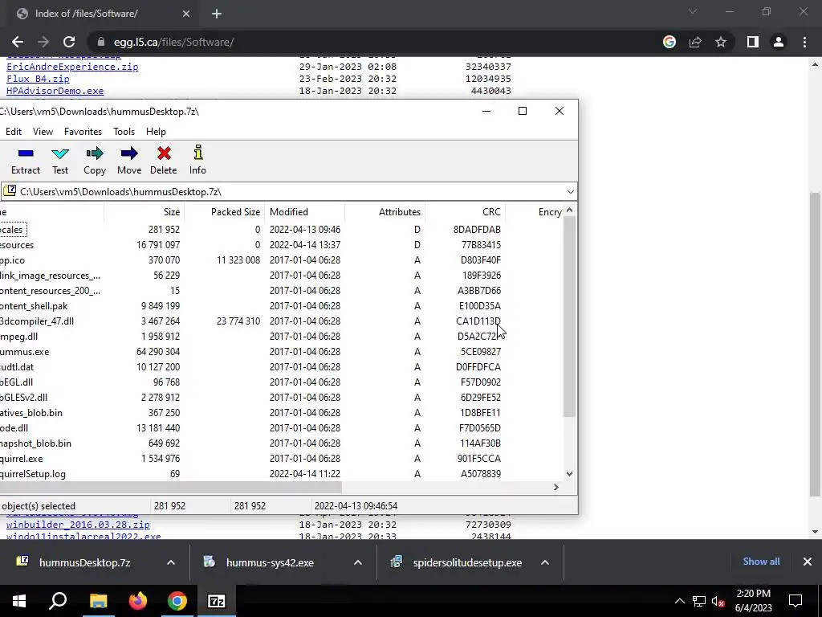822x617 pixels.
Task: Reload the Chrome page
Action: (x=69, y=42)
